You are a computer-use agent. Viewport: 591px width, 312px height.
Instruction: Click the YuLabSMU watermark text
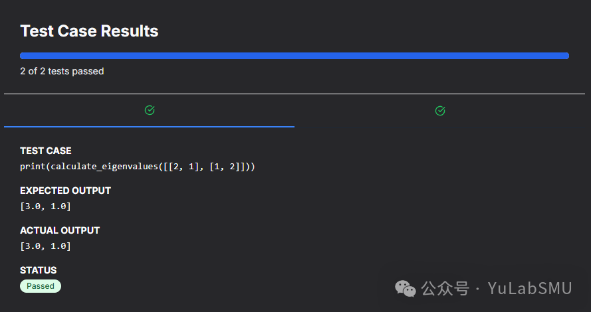(530, 288)
